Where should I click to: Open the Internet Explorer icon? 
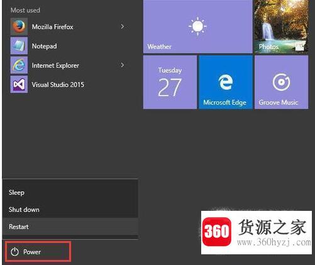point(19,65)
